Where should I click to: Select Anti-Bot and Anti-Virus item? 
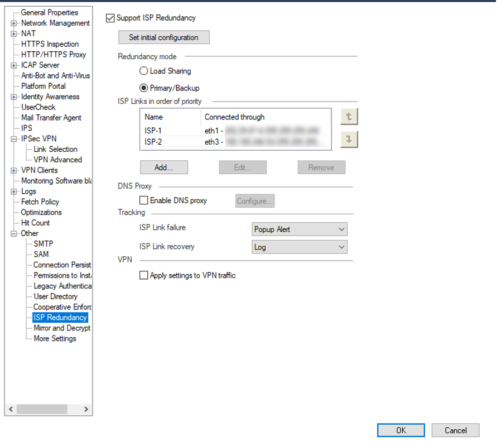tap(56, 76)
